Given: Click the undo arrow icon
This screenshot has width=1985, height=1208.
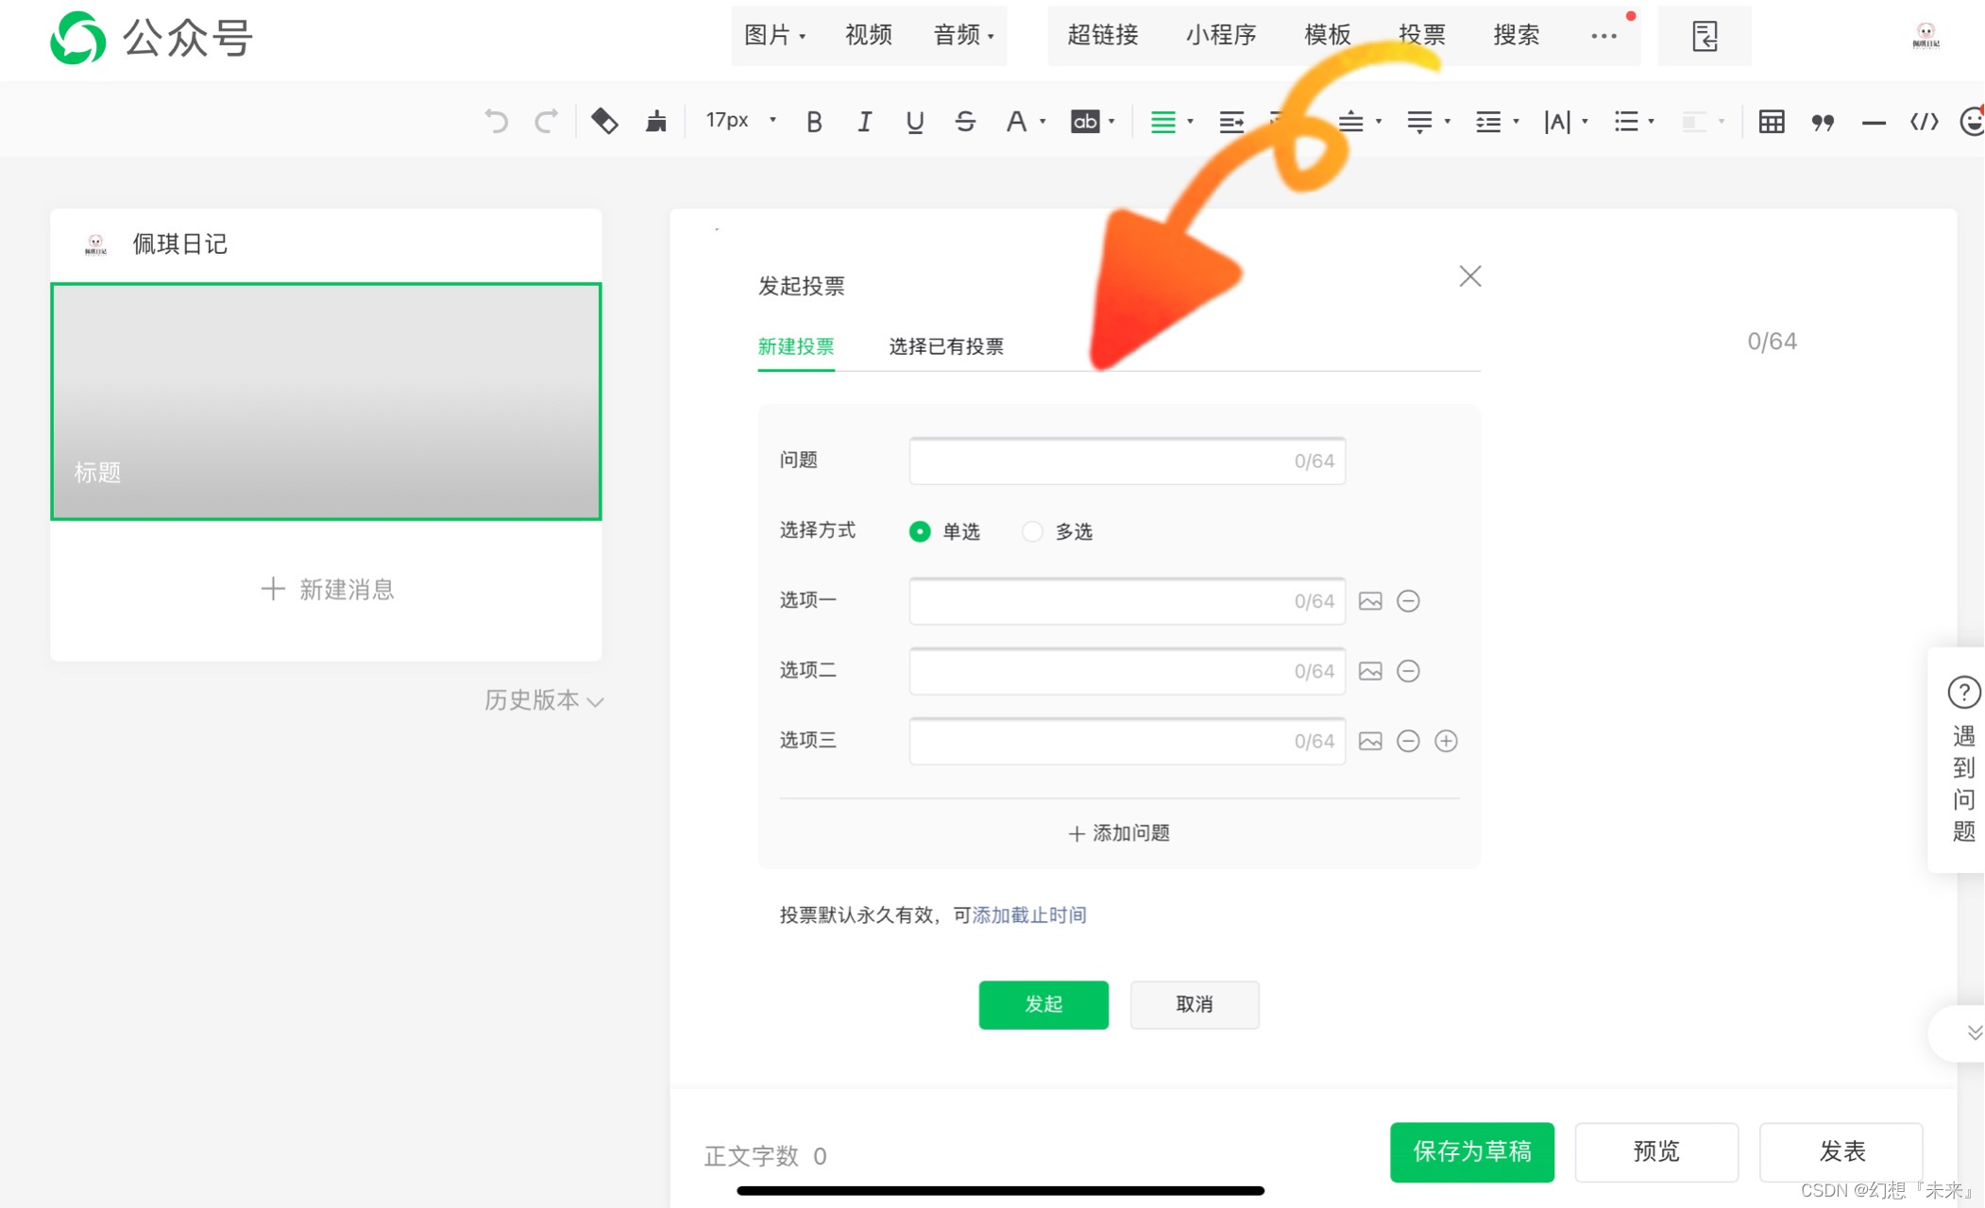Looking at the screenshot, I should [x=496, y=122].
